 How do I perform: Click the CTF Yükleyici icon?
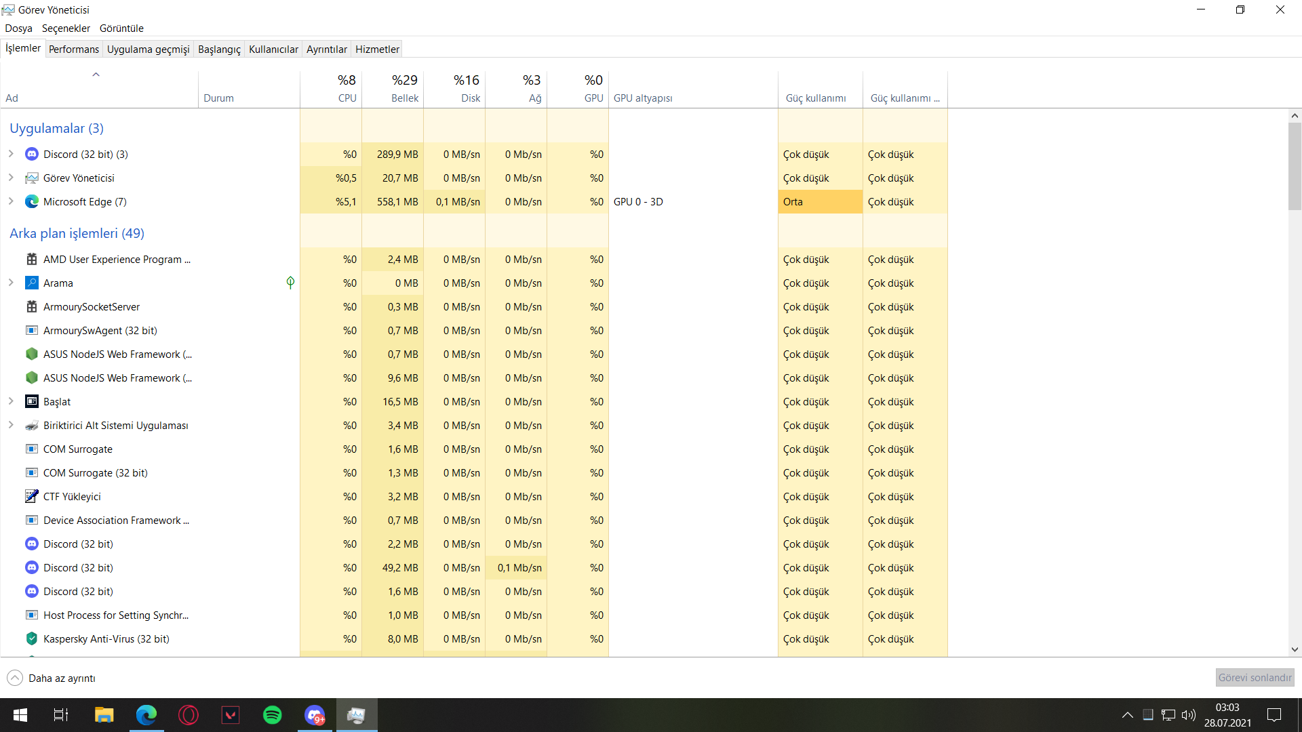[x=31, y=497]
